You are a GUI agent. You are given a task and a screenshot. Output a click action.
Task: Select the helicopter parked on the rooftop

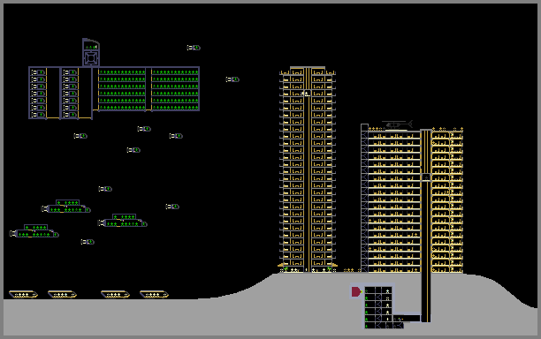(397, 124)
